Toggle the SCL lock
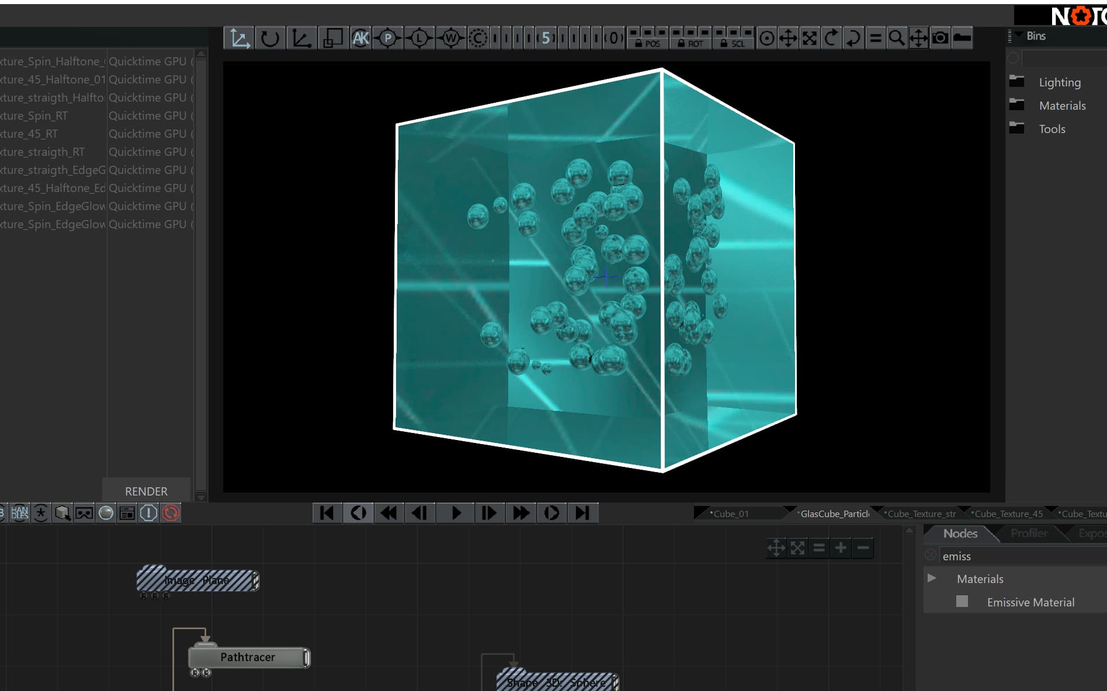 pyautogui.click(x=733, y=39)
